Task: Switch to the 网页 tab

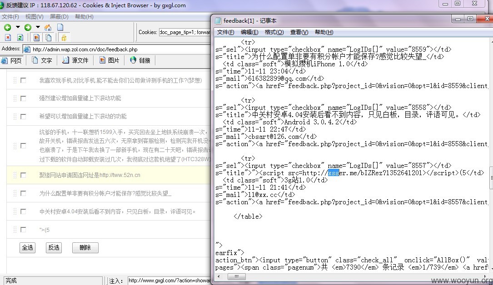Action: [12, 60]
